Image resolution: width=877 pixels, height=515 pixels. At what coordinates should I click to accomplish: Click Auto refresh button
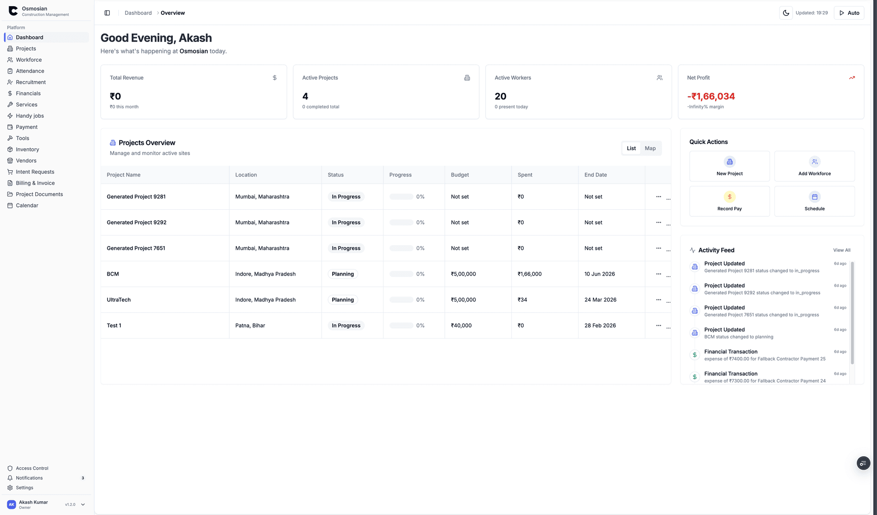(x=849, y=13)
